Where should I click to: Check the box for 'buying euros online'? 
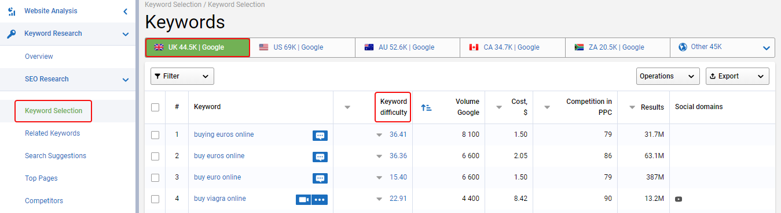pyautogui.click(x=155, y=135)
